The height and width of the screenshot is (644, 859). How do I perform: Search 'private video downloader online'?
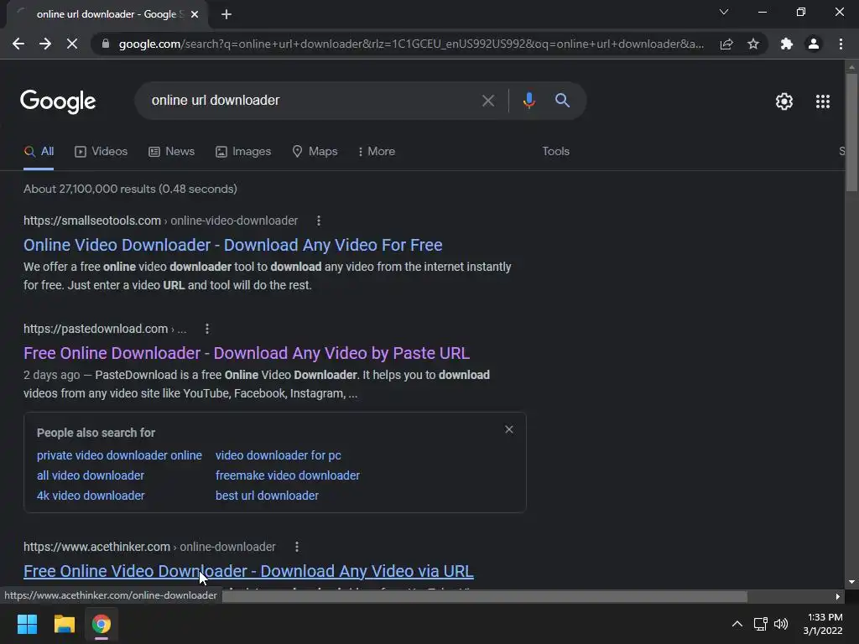[119, 455]
